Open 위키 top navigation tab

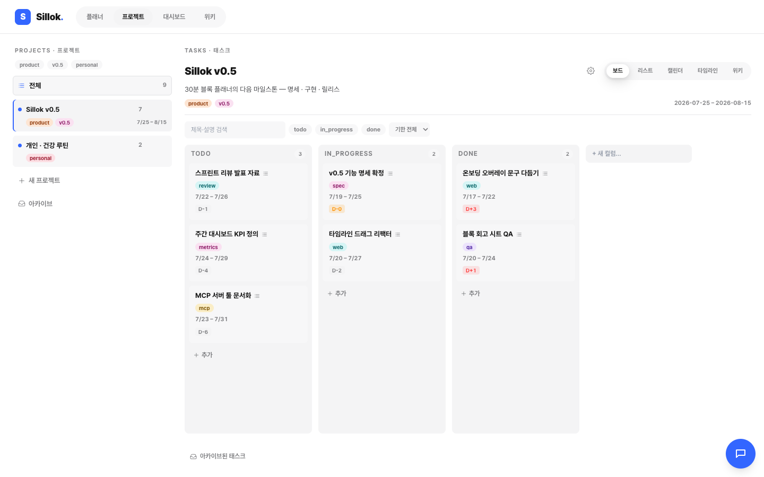point(210,17)
